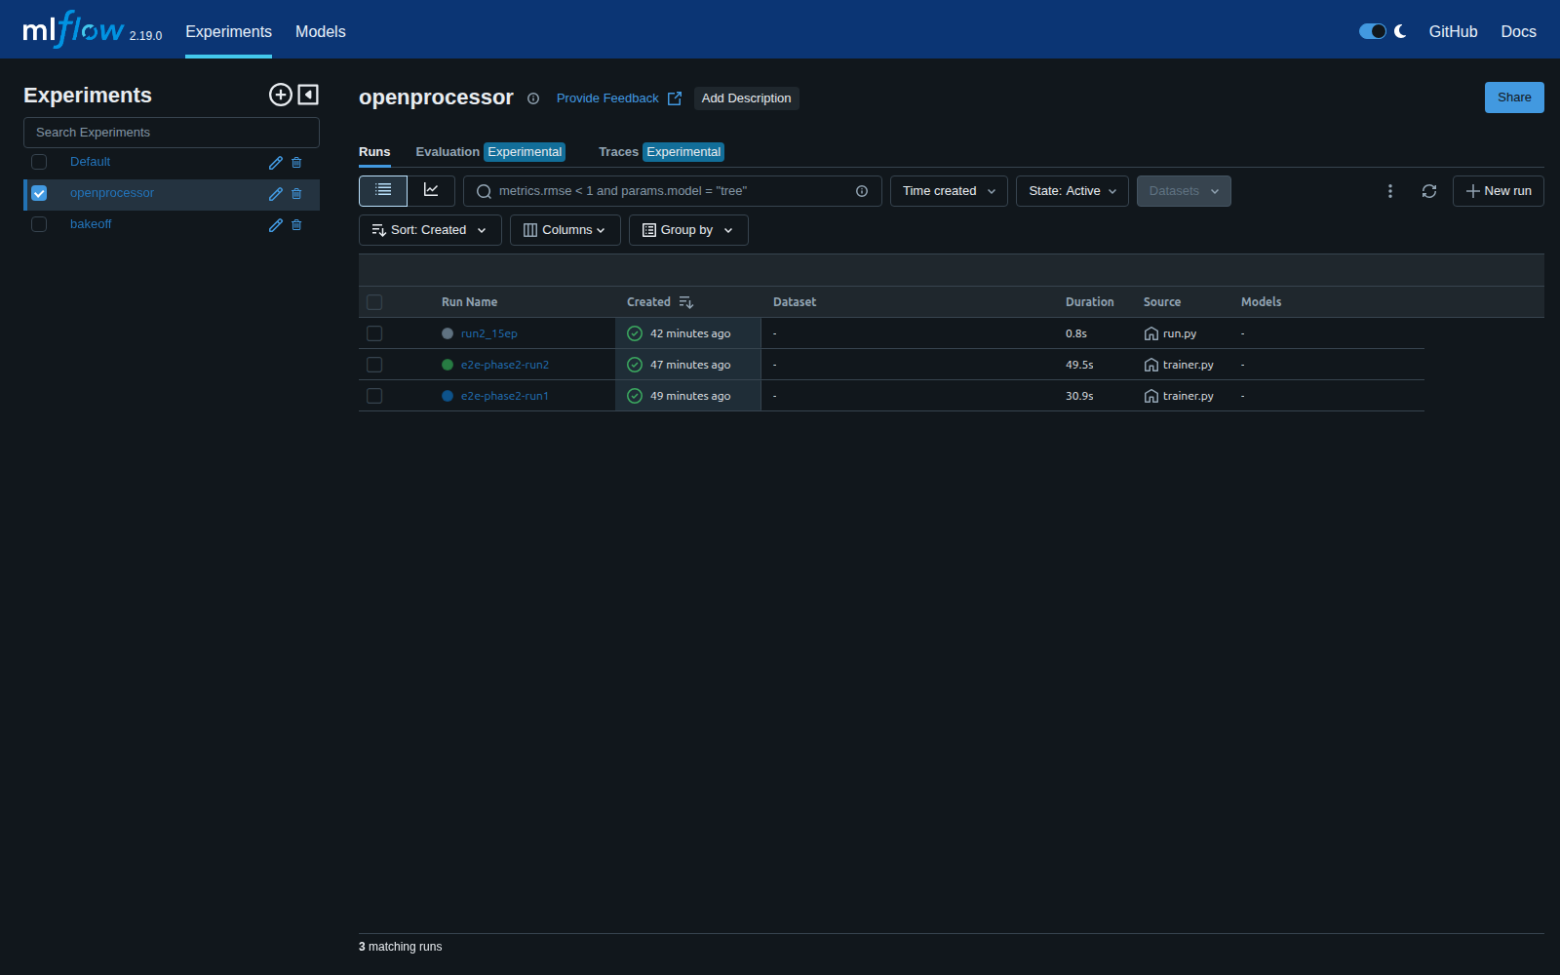Click the green color dot of e2e-phase2-run2
The image size is (1560, 975).
(x=448, y=365)
